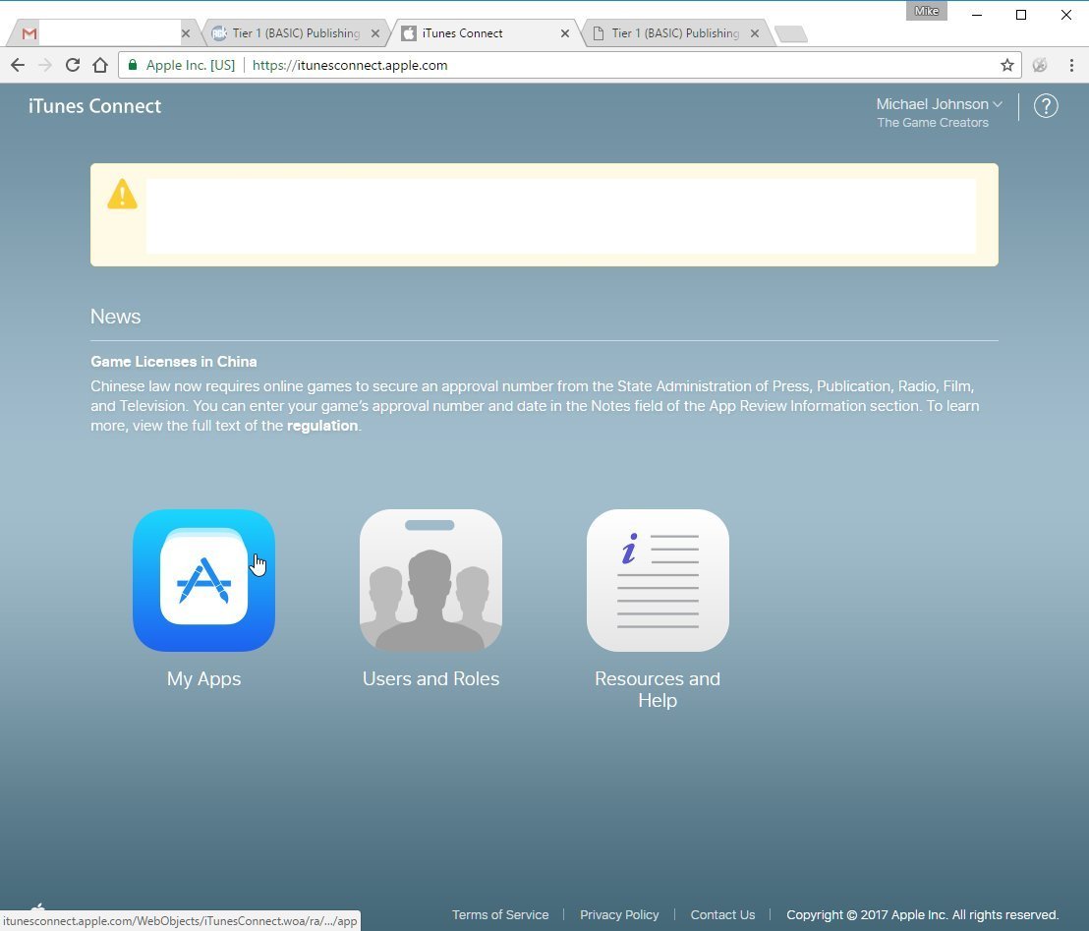Go to the browser home page
Viewport: 1089px width, 931px height.
click(x=99, y=65)
